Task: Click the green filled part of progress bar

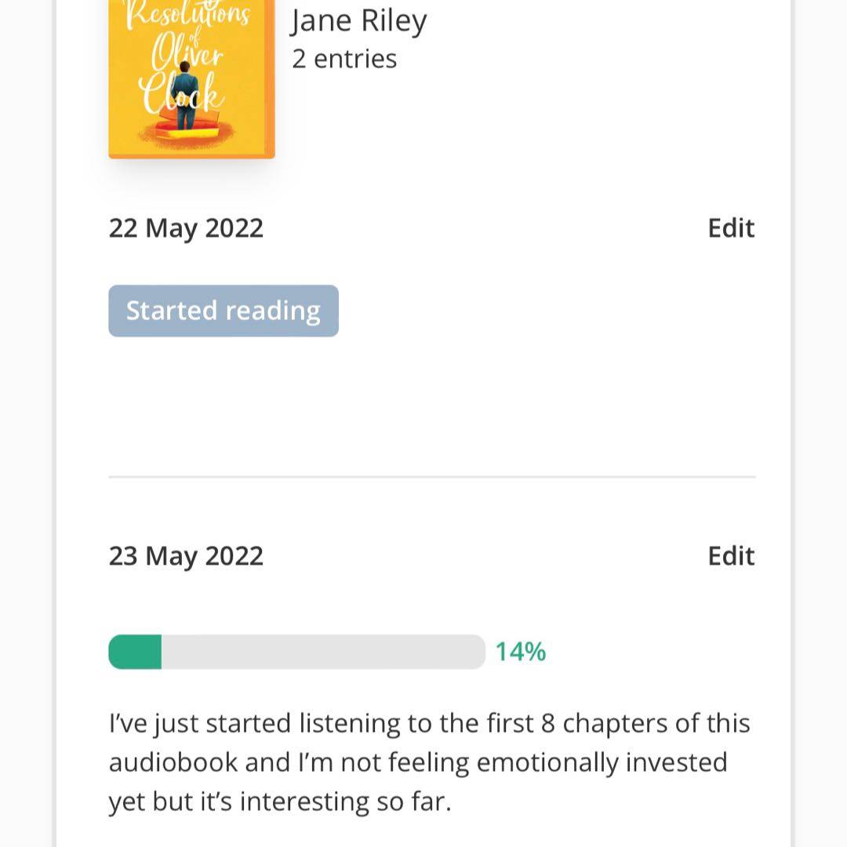Action: click(x=136, y=652)
